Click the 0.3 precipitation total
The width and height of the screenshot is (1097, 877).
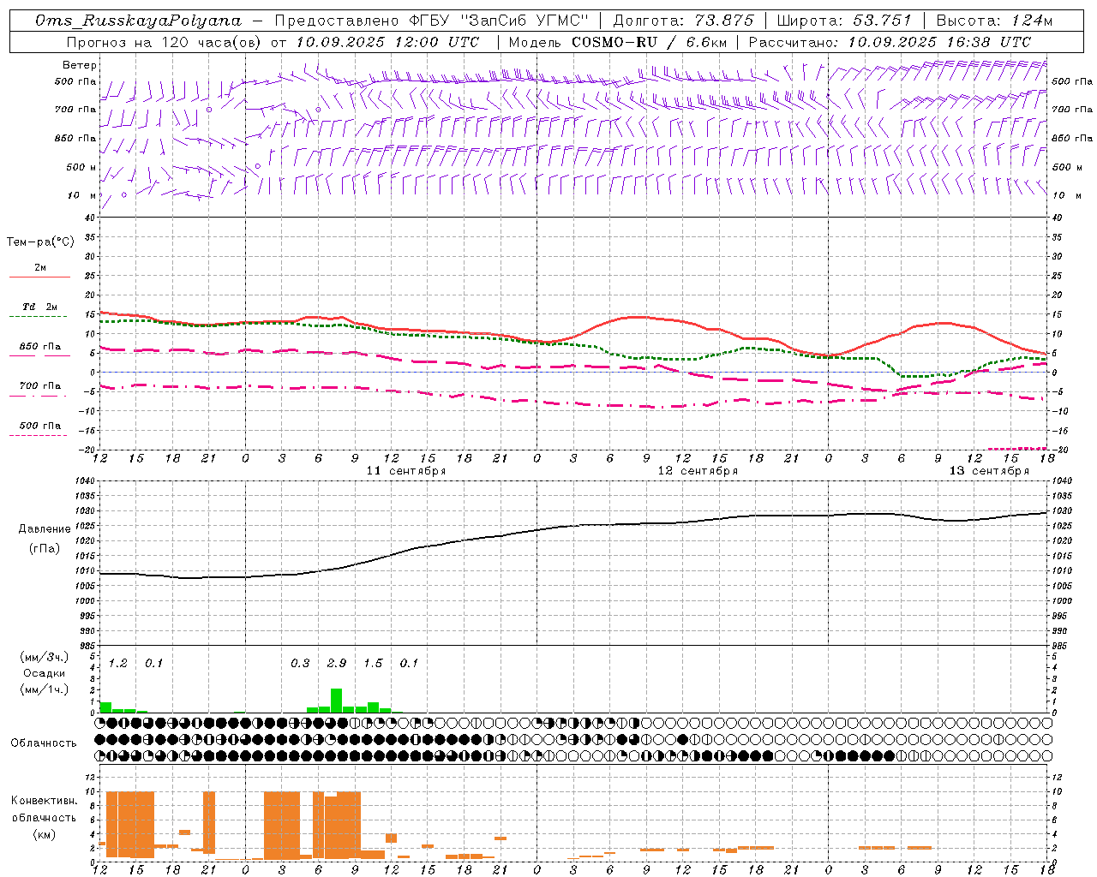(x=300, y=664)
